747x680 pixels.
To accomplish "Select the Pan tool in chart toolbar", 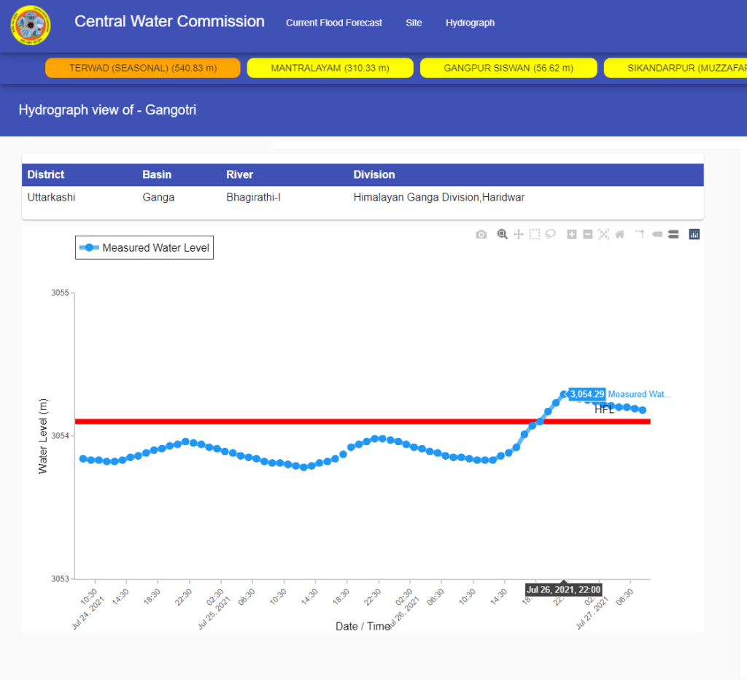I will coord(519,234).
